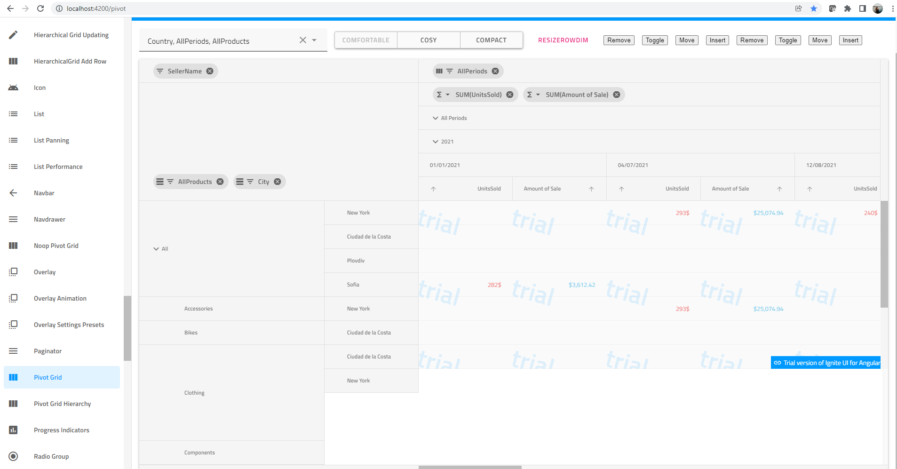Select the COMFORTABLE density option
897x469 pixels.
[x=365, y=40]
